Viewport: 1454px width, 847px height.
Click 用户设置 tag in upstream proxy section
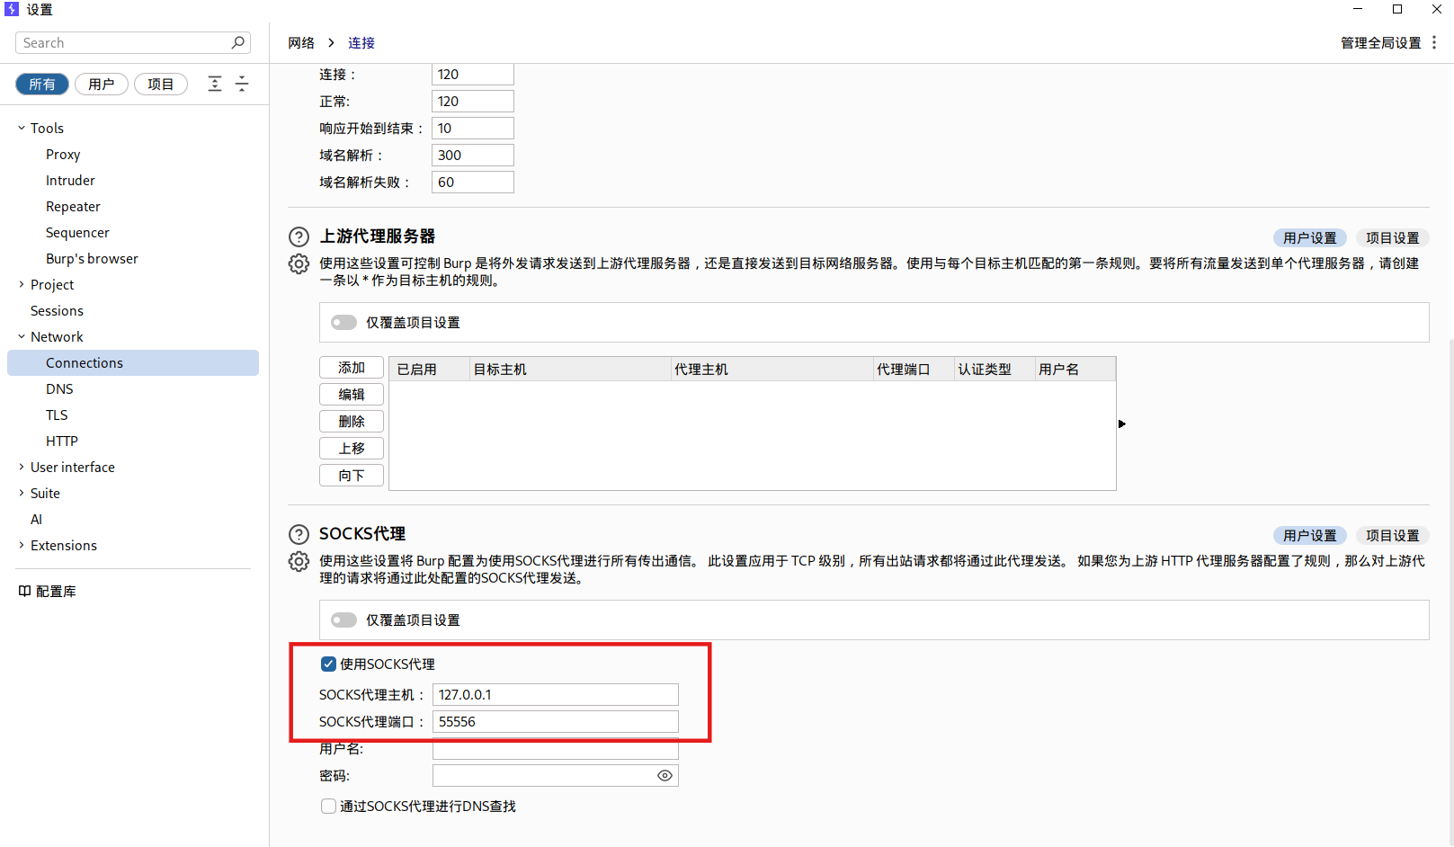1310,238
